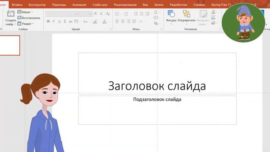Open align text vertical options
This screenshot has height=152, width=270.
tap(156, 18)
